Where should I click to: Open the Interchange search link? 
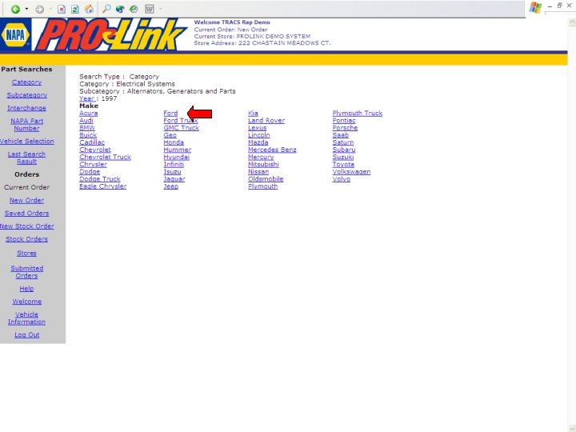click(26, 108)
